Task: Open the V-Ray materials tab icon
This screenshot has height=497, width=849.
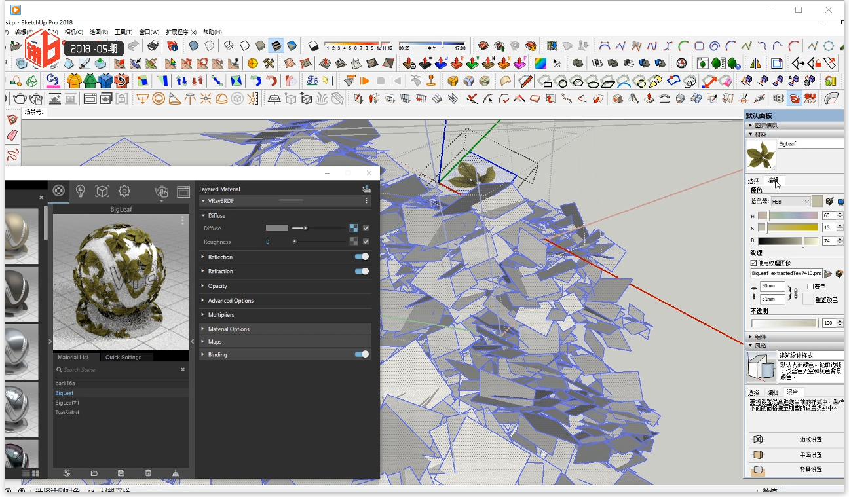Action: pos(59,191)
